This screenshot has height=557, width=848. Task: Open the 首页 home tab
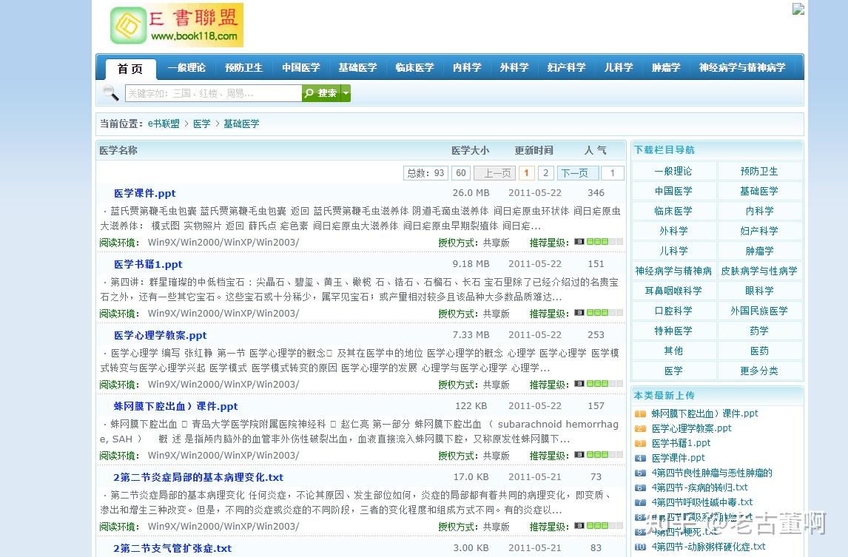click(x=130, y=69)
